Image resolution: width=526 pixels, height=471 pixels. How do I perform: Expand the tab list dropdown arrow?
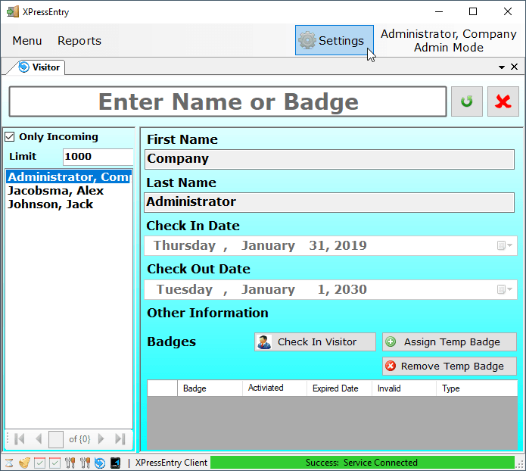coord(502,67)
